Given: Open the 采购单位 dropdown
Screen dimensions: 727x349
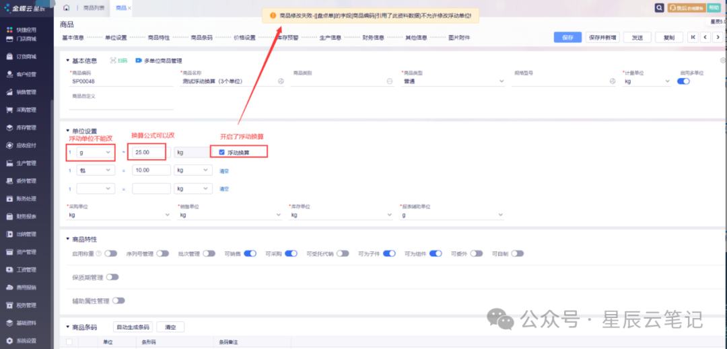Looking at the screenshot, I should point(120,215).
